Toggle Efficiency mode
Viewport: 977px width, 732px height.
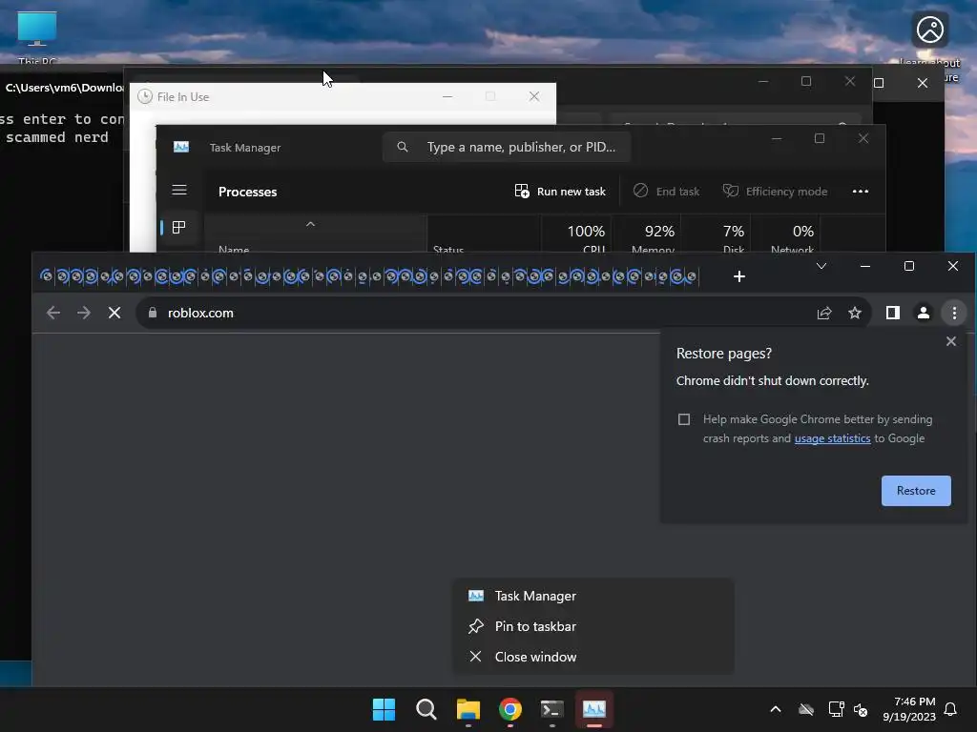tap(775, 191)
